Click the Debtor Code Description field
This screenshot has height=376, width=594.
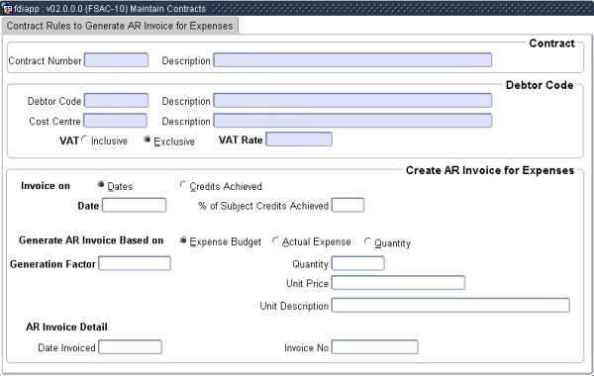coord(352,101)
